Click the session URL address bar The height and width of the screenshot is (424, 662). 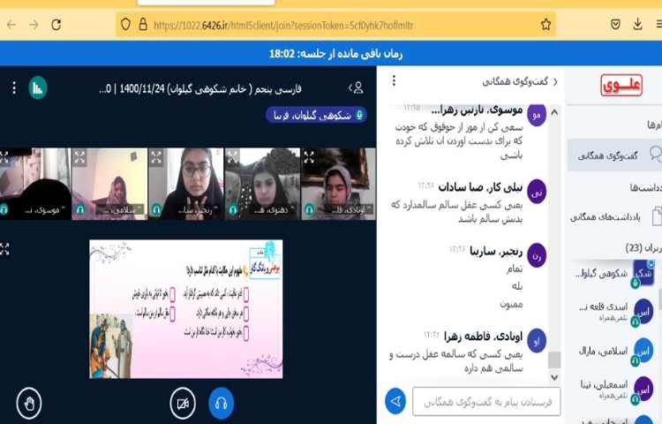[x=335, y=25]
